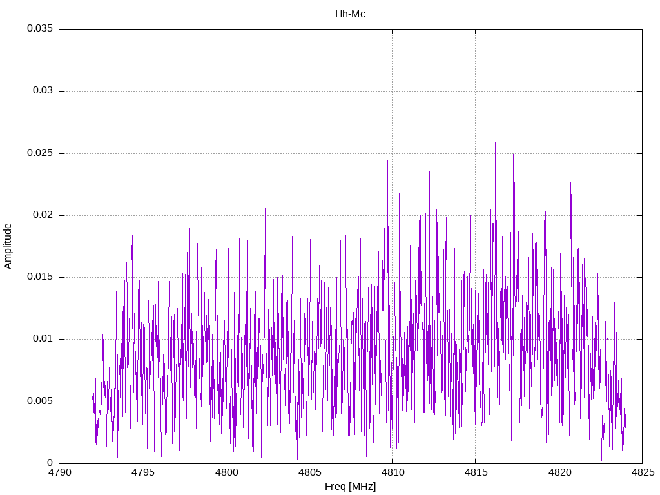The image size is (660, 495).
Task: Click y-axis tick label 0.03
Action: (x=43, y=90)
